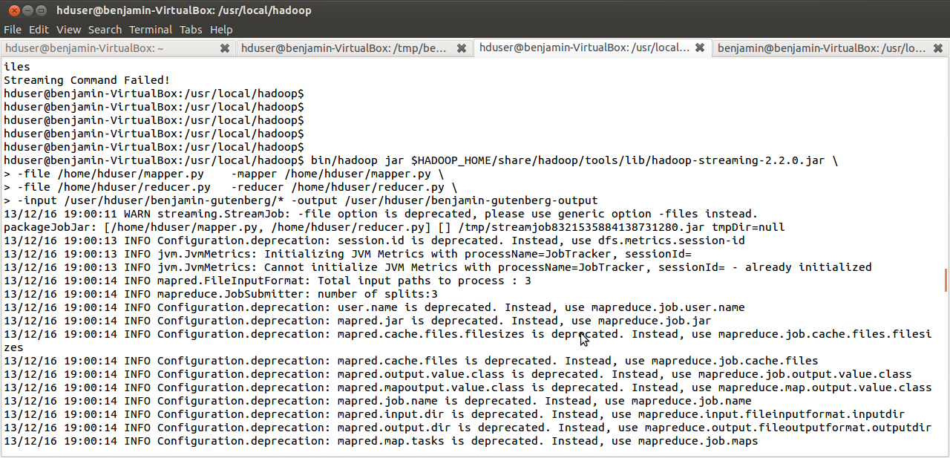This screenshot has height=458, width=950.
Task: Click the line starting 'bin/hadoop jar $HADOOP_HOME'
Action: (420, 160)
